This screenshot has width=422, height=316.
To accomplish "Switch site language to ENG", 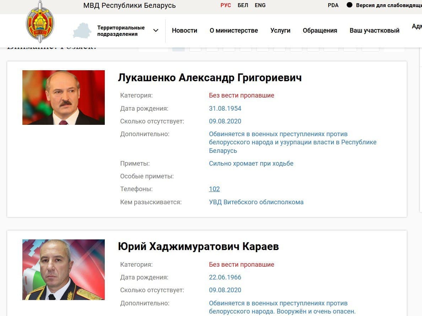I will 260,5.
